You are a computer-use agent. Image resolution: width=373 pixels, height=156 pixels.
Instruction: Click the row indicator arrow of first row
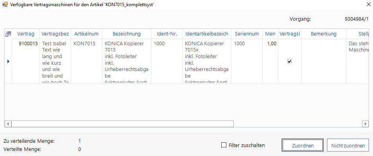(x=8, y=61)
